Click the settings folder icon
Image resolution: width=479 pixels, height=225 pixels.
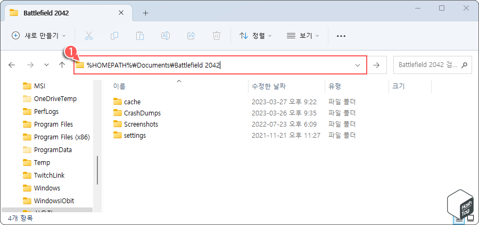[x=118, y=135]
